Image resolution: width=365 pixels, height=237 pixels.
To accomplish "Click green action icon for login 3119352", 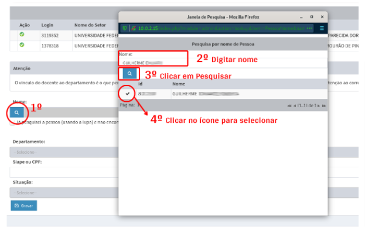I will (x=22, y=35).
